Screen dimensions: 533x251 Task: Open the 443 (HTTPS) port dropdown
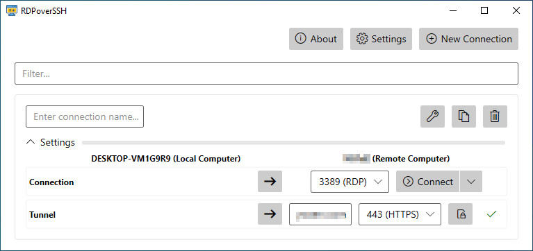(400, 214)
